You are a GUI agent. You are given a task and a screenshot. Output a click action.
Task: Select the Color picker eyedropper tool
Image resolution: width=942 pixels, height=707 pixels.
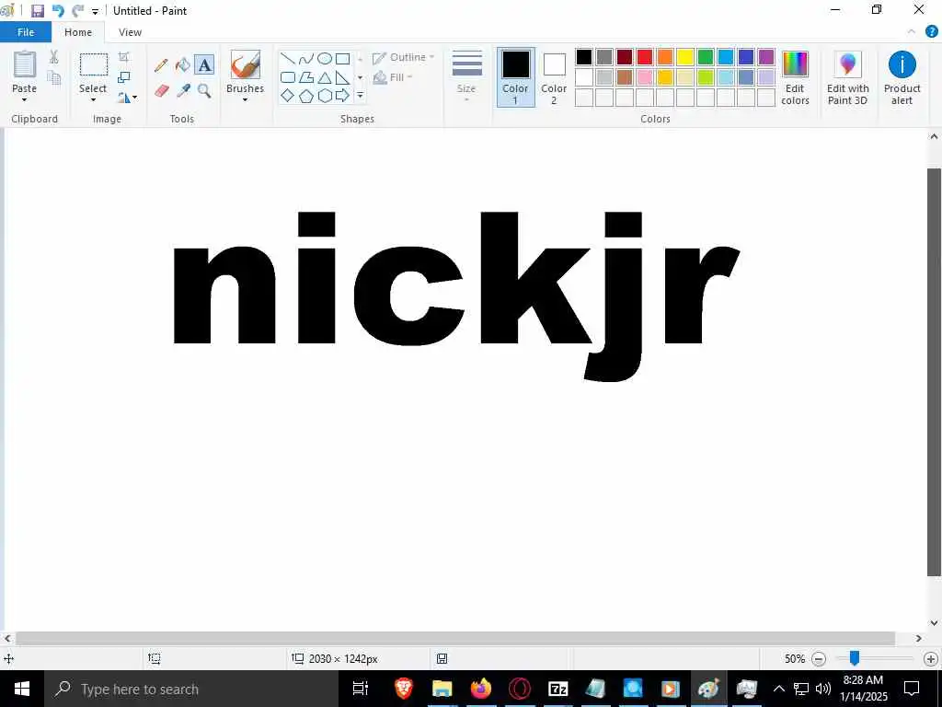click(183, 91)
